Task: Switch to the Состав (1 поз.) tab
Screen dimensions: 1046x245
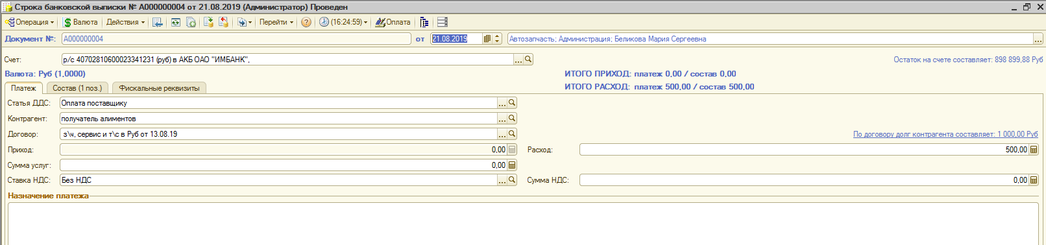Action: click(x=77, y=88)
